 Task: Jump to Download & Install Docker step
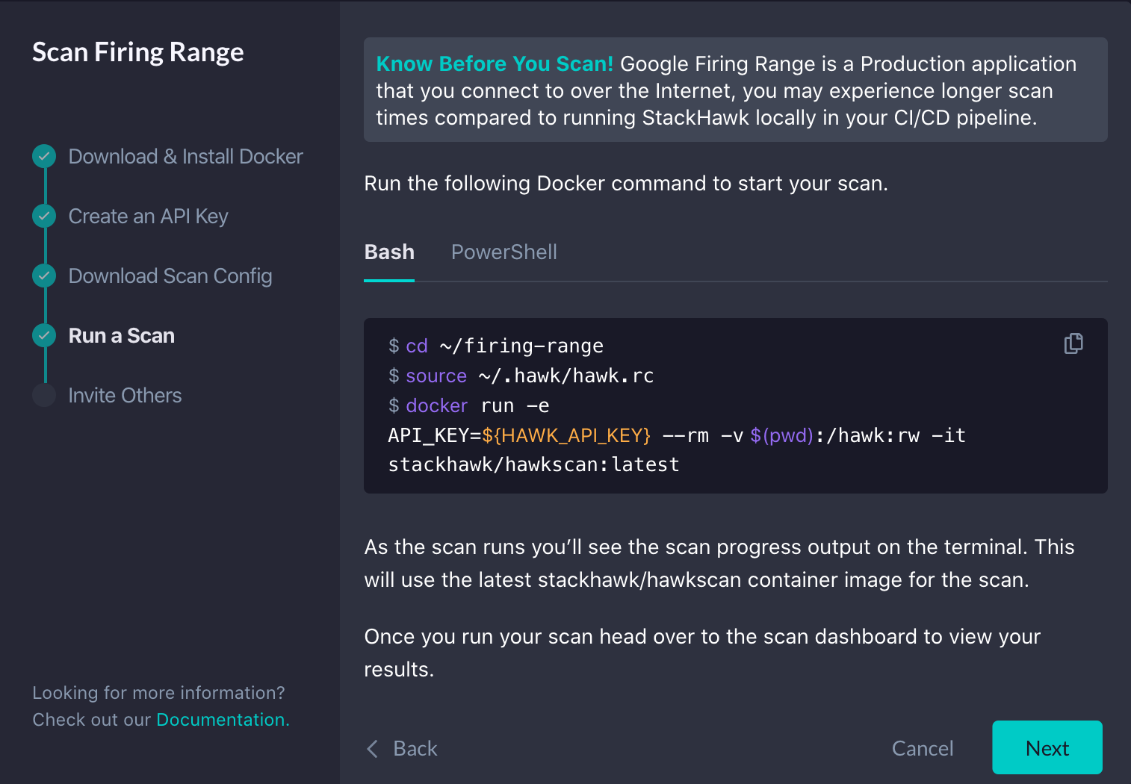coord(185,157)
